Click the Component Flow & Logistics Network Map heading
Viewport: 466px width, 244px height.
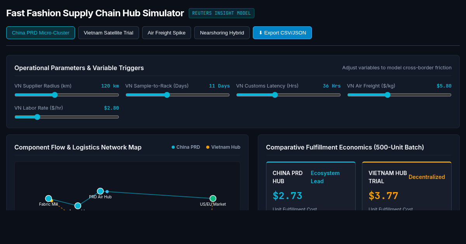click(x=78, y=147)
